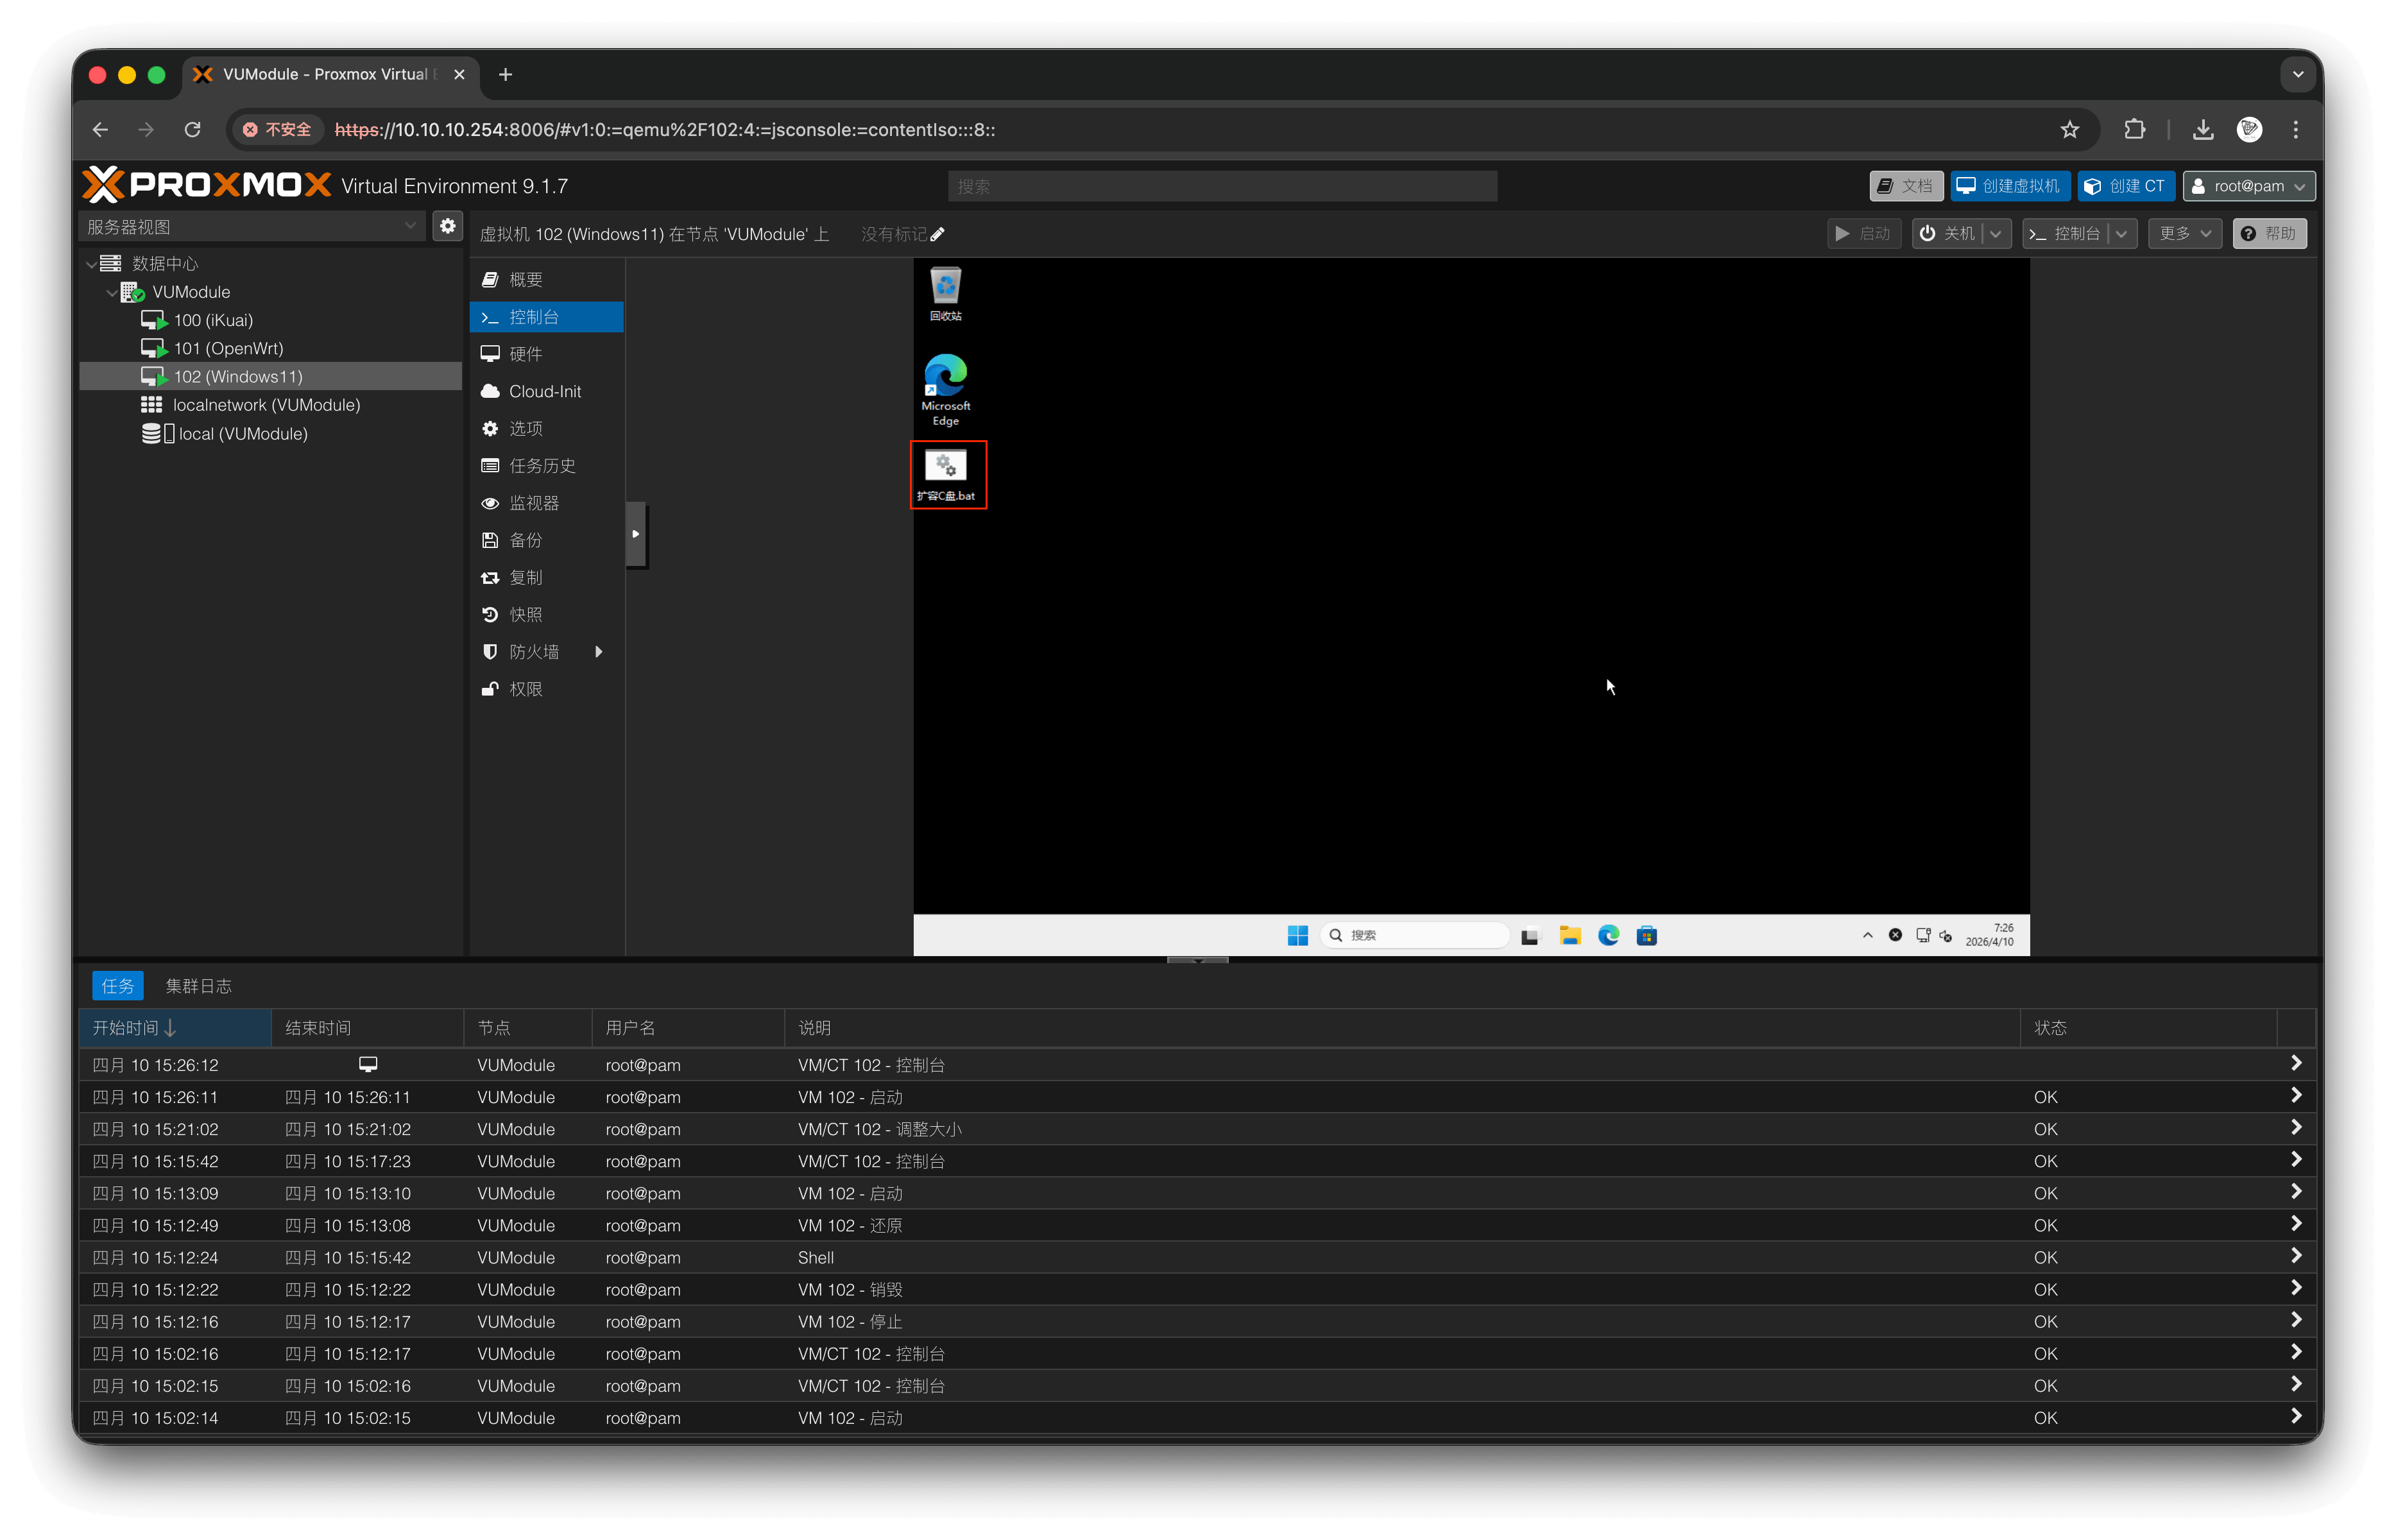
Task: Open the 扩容C盘.bat file on desktop
Action: point(947,475)
